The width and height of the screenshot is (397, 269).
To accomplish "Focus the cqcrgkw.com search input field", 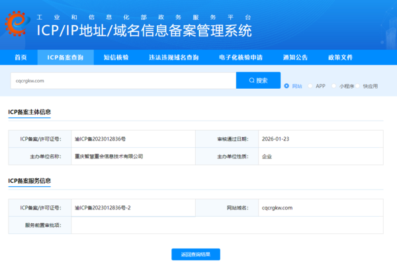I will tap(123, 81).
